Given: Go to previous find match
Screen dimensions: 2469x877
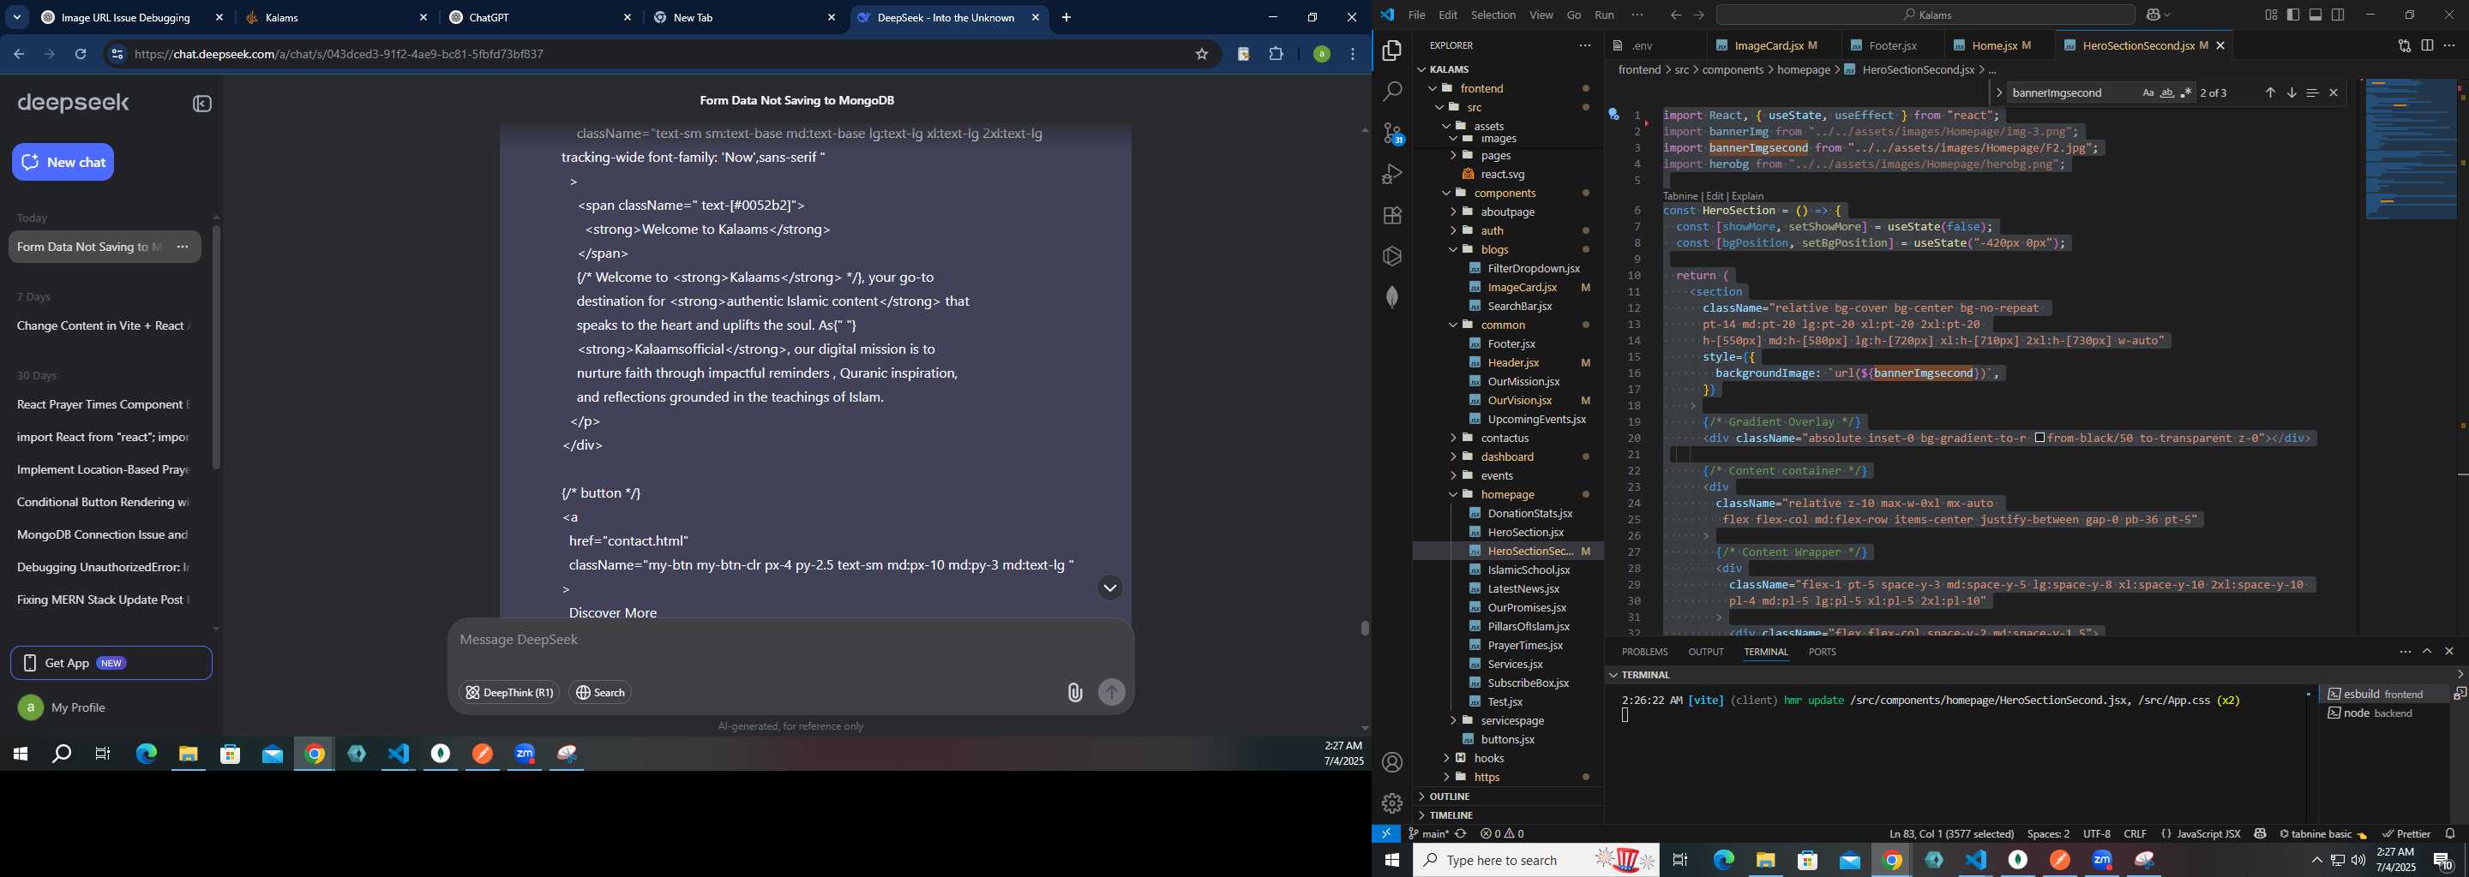Looking at the screenshot, I should click(x=2269, y=92).
